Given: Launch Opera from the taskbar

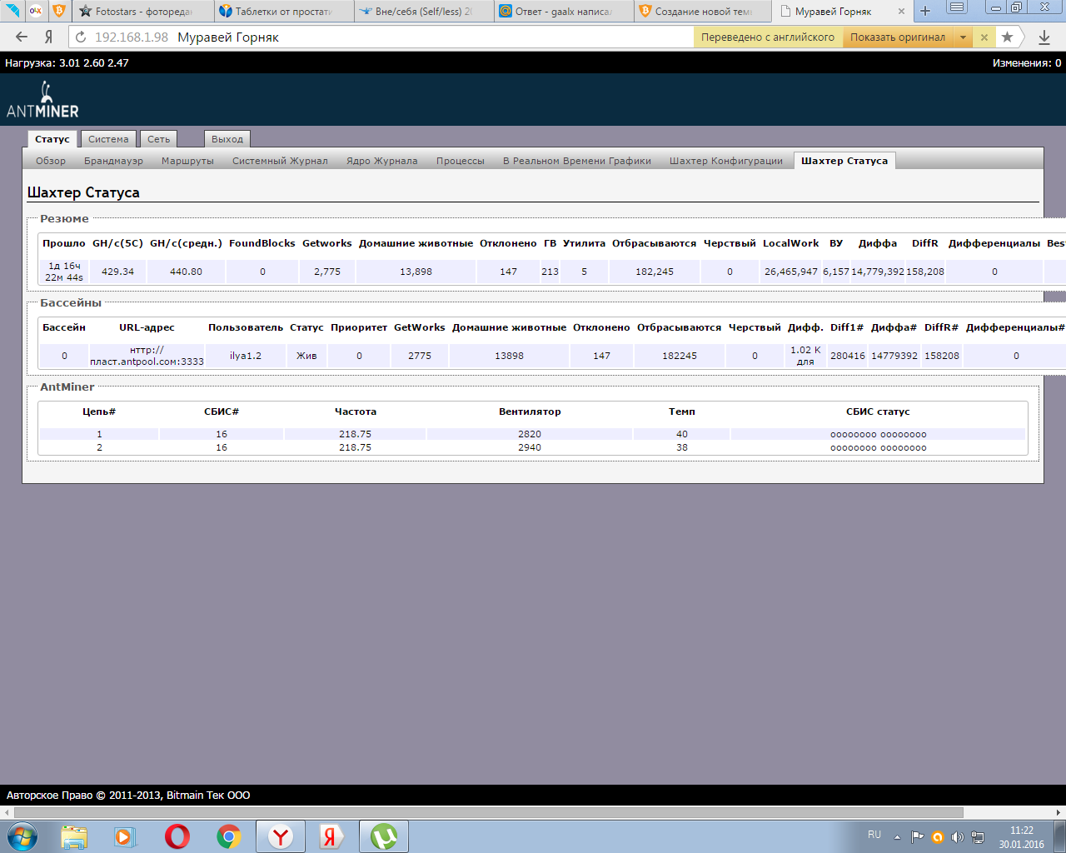Looking at the screenshot, I should coord(177,836).
